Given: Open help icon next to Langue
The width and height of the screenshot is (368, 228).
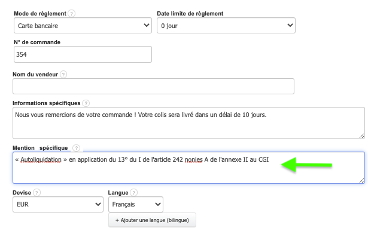Looking at the screenshot, I should pos(133,193).
